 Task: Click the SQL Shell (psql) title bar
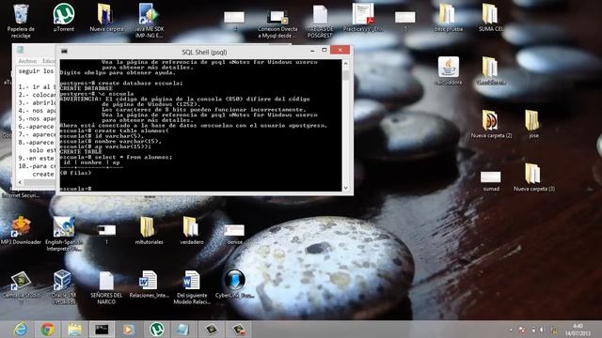click(204, 52)
